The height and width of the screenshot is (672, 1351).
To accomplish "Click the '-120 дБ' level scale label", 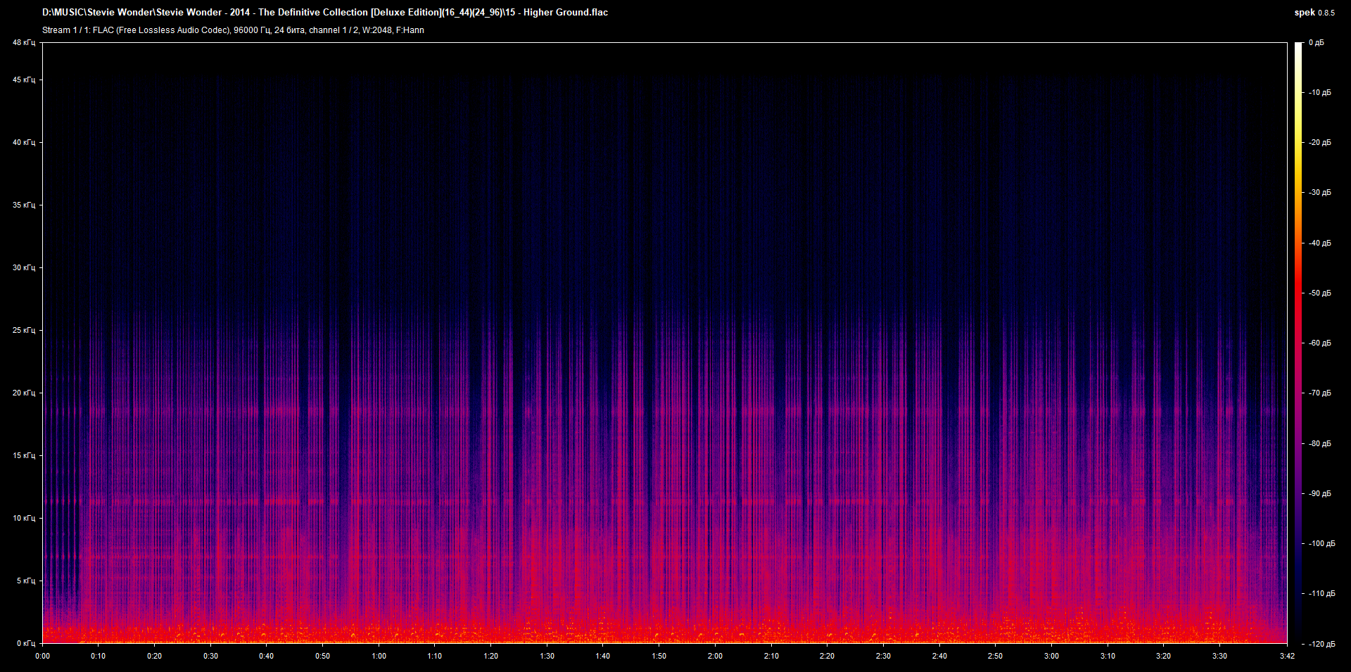I will pyautogui.click(x=1321, y=645).
